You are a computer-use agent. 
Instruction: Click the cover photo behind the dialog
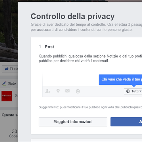(9, 31)
